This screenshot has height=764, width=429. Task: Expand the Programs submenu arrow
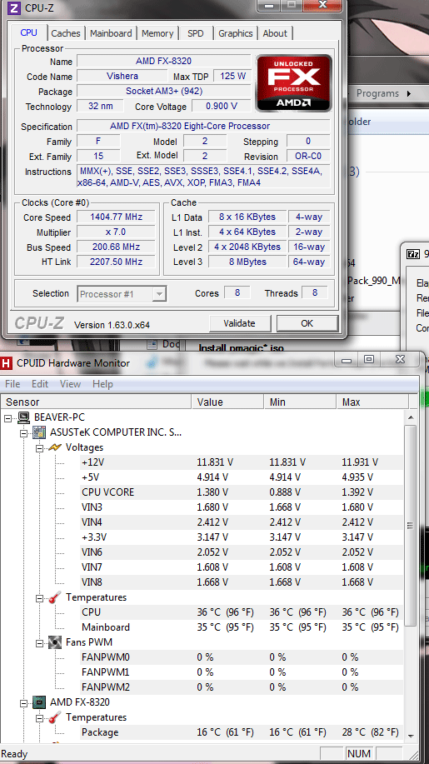(408, 93)
